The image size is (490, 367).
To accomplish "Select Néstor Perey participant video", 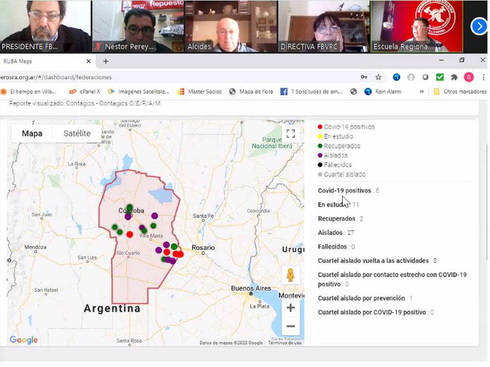I will [x=138, y=26].
